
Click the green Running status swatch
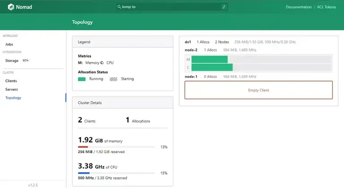pos(82,79)
